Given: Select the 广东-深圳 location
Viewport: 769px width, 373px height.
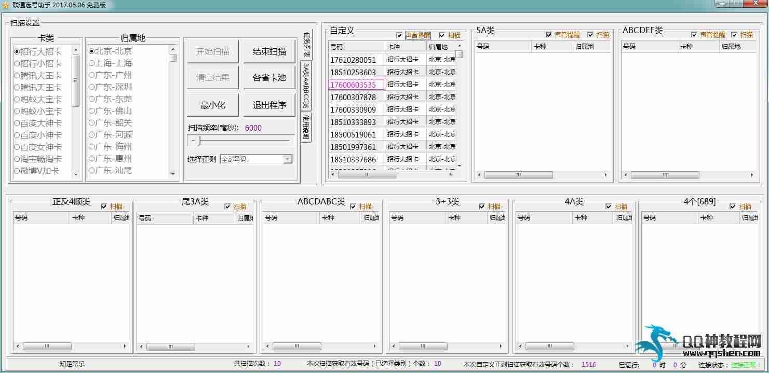Looking at the screenshot, I should click(x=110, y=87).
